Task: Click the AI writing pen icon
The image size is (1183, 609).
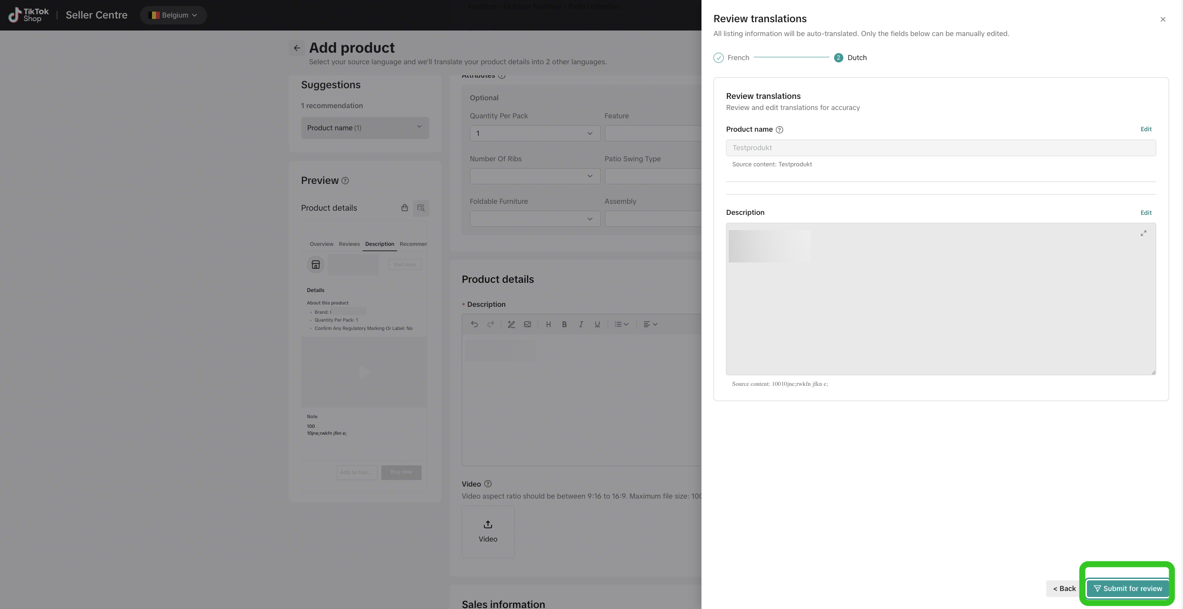Action: click(511, 324)
